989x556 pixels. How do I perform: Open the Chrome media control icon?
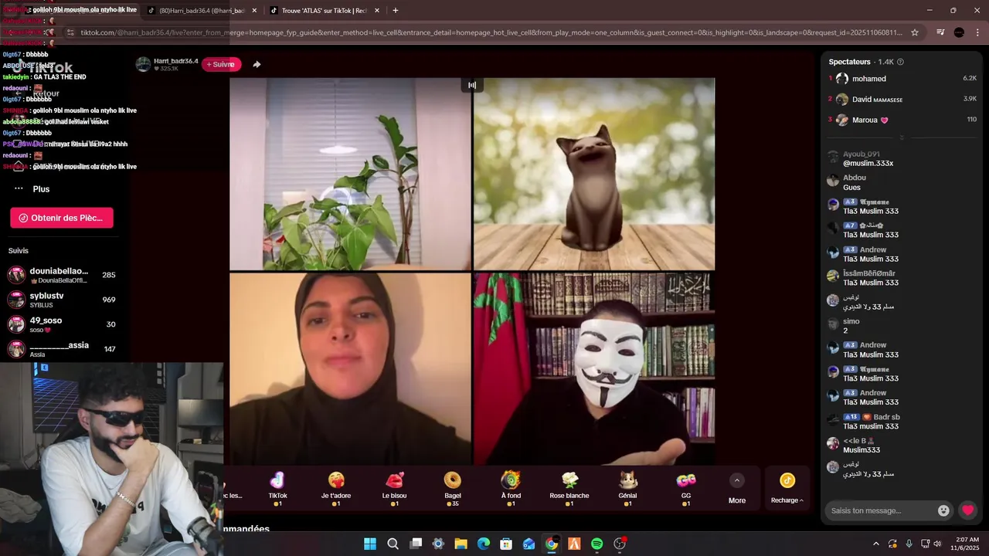click(x=940, y=32)
